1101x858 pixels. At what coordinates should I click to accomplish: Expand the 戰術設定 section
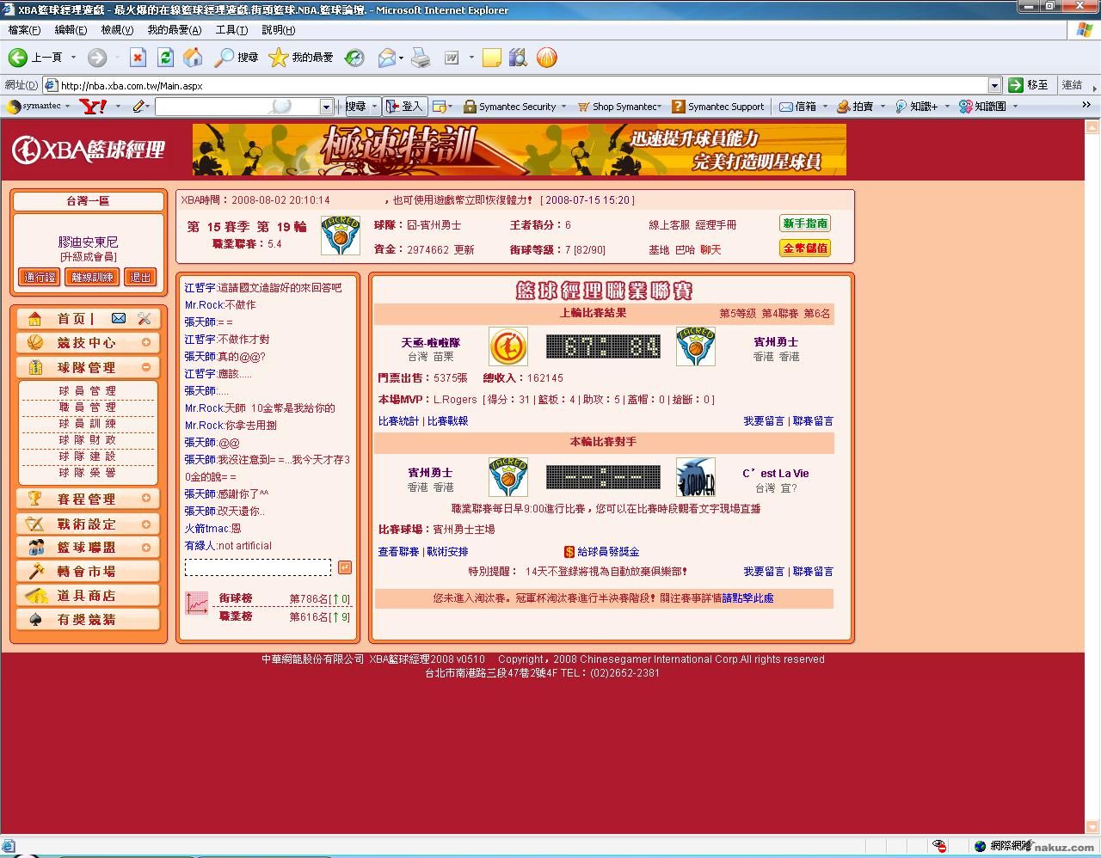click(146, 524)
